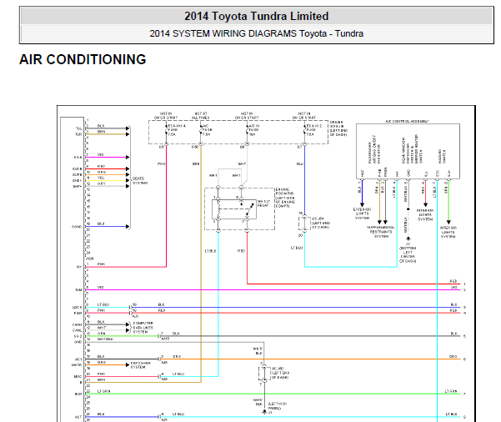The image size is (501, 422).
Task: Click the 'LOCK' terminal label
Action: coord(78,307)
